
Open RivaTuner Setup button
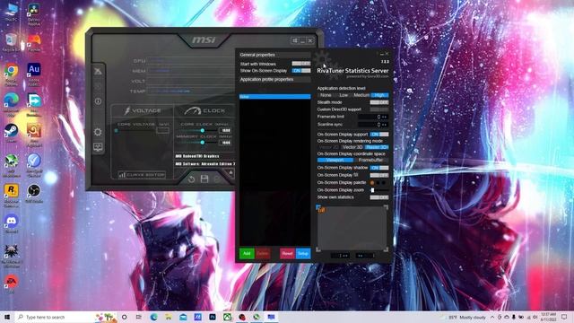303,253
